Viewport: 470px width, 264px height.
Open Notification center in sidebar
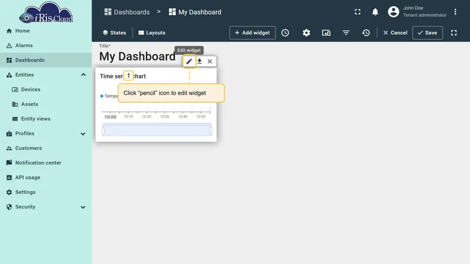[46, 163]
